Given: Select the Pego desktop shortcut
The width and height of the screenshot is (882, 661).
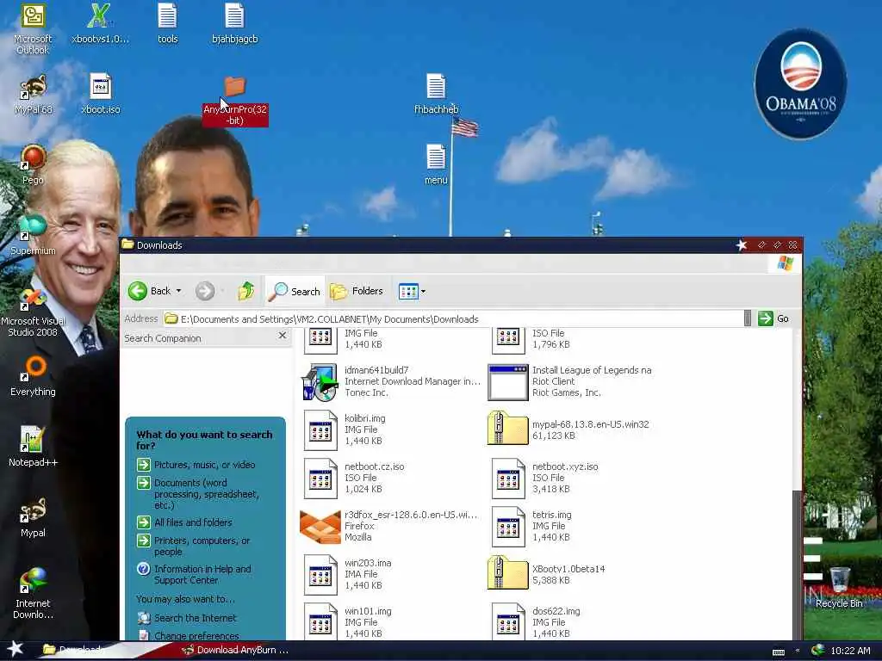Looking at the screenshot, I should click(33, 164).
